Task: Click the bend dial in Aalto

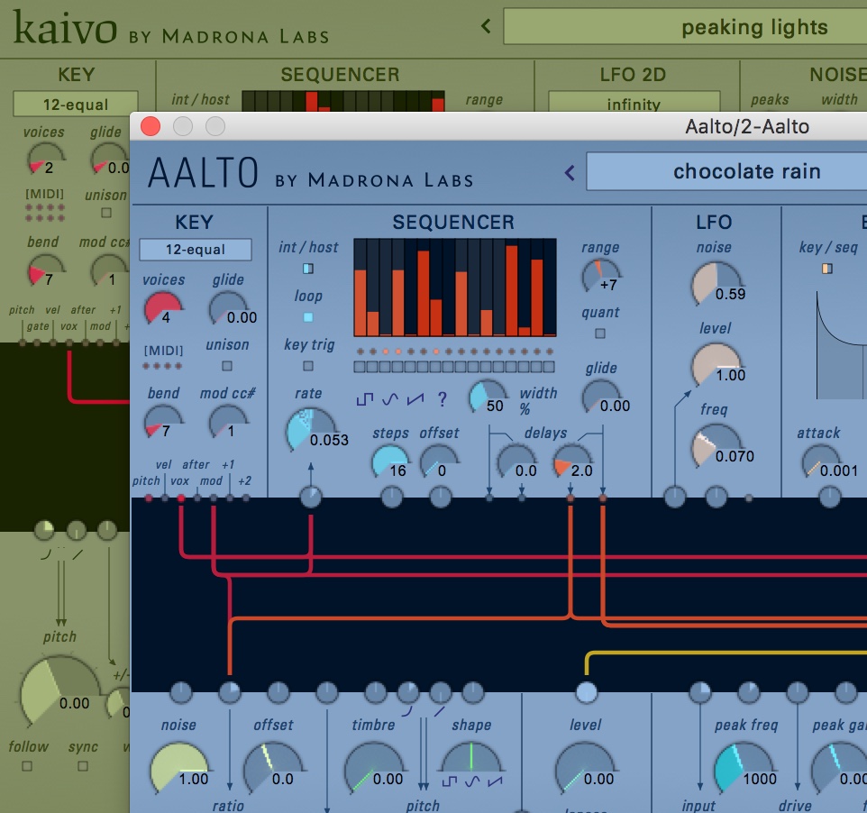Action: (x=163, y=422)
